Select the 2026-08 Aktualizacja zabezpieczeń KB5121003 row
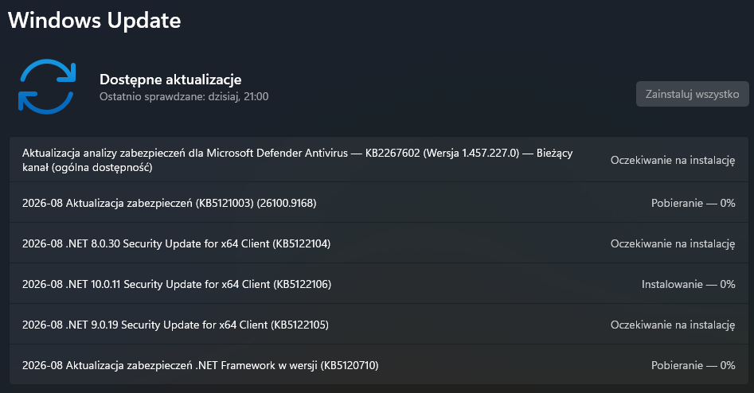754x393 pixels. pos(379,202)
